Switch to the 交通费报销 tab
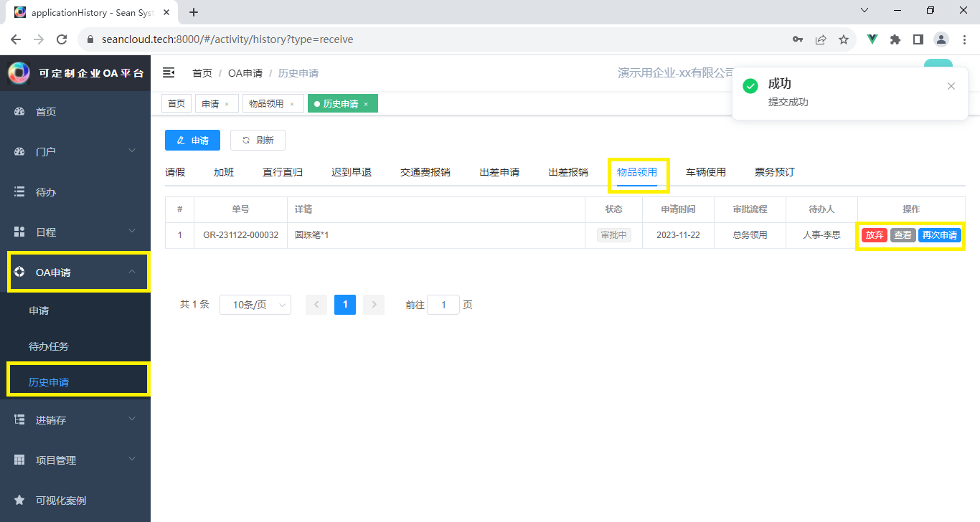 coord(425,172)
